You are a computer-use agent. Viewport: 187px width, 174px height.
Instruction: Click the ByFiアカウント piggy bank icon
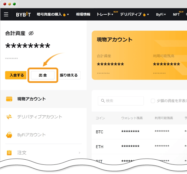[9, 135]
